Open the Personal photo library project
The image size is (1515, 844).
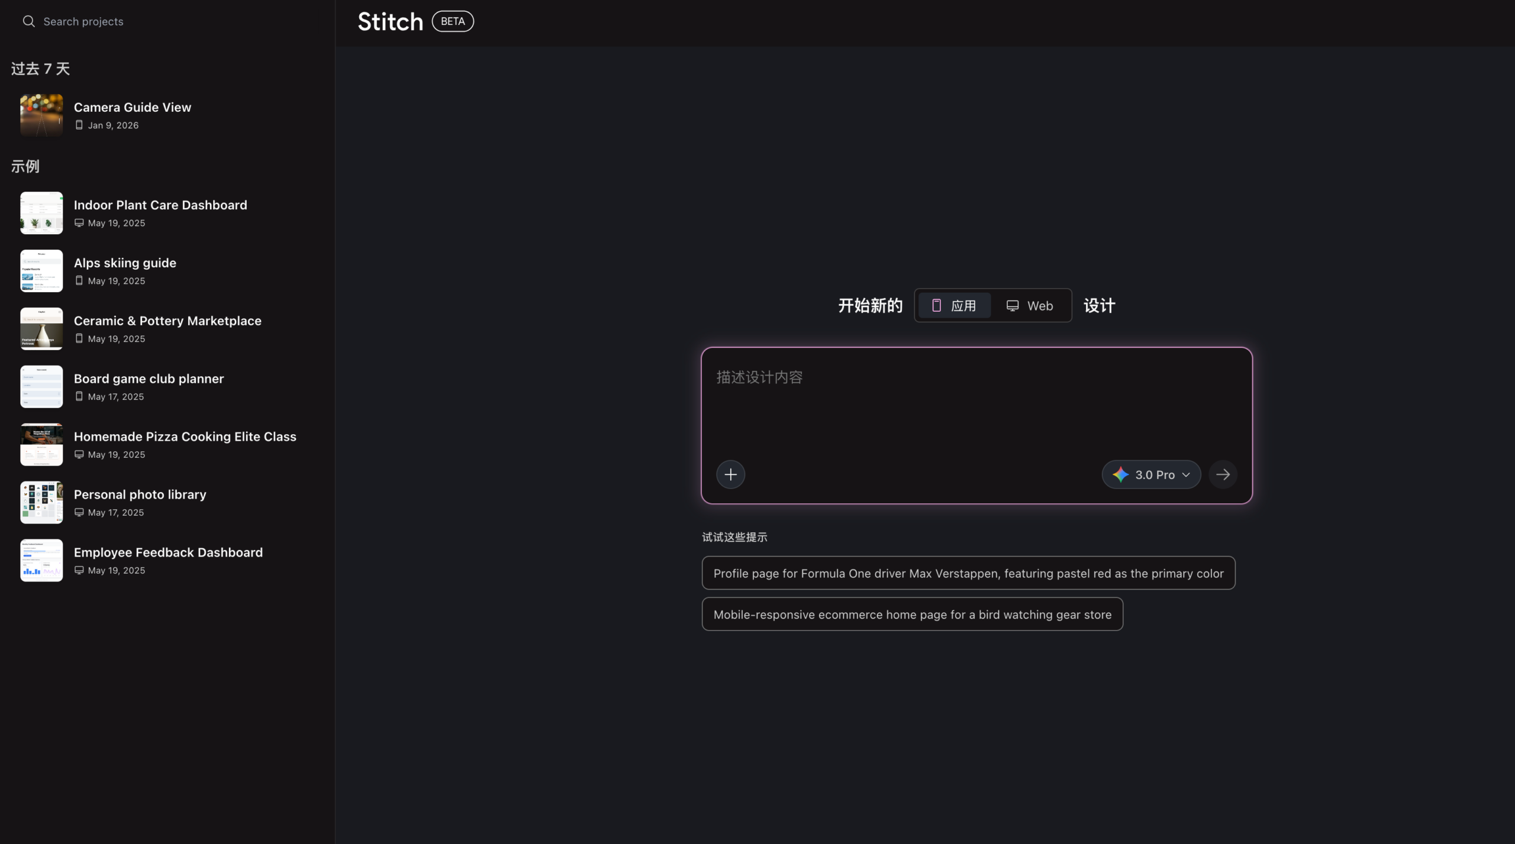click(140, 494)
